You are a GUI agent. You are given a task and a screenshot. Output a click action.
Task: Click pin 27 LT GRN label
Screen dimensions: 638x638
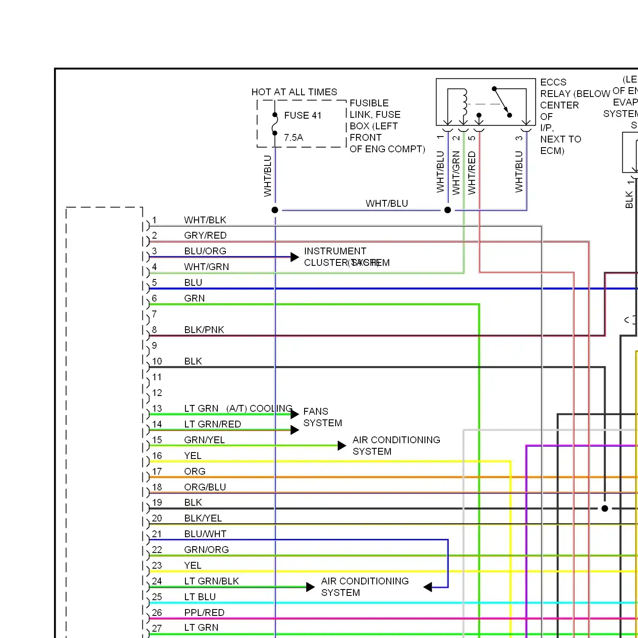201,627
